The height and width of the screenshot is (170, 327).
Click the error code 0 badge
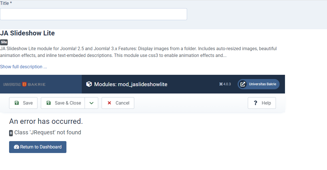[11, 133]
